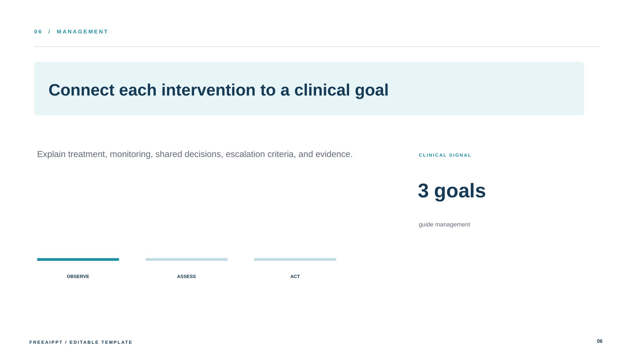
Task: Select the 'ACT' step label
Action: pyautogui.click(x=295, y=276)
